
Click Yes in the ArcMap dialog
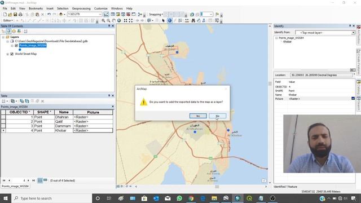(198, 116)
